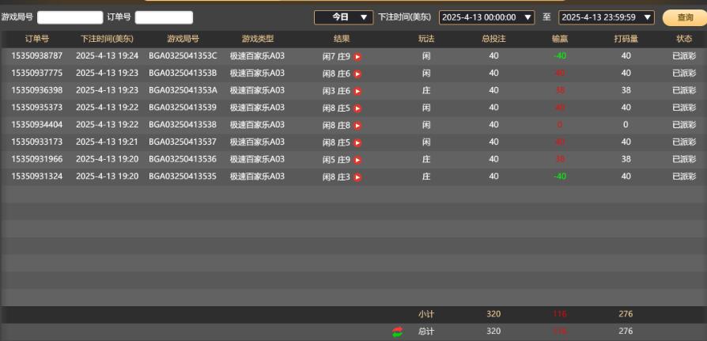This screenshot has width=707, height=341.
Task: Open the start time 00:00:00 dropdown
Action: click(486, 17)
